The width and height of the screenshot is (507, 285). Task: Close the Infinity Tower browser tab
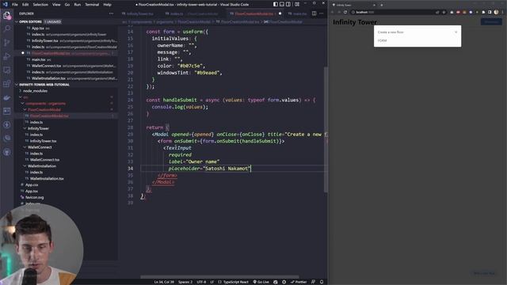[x=375, y=5]
